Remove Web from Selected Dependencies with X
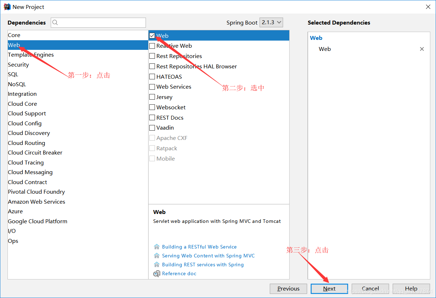436x298 pixels. pyautogui.click(x=422, y=49)
